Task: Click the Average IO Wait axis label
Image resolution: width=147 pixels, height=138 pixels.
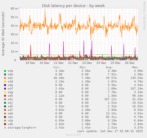Action: (3, 34)
